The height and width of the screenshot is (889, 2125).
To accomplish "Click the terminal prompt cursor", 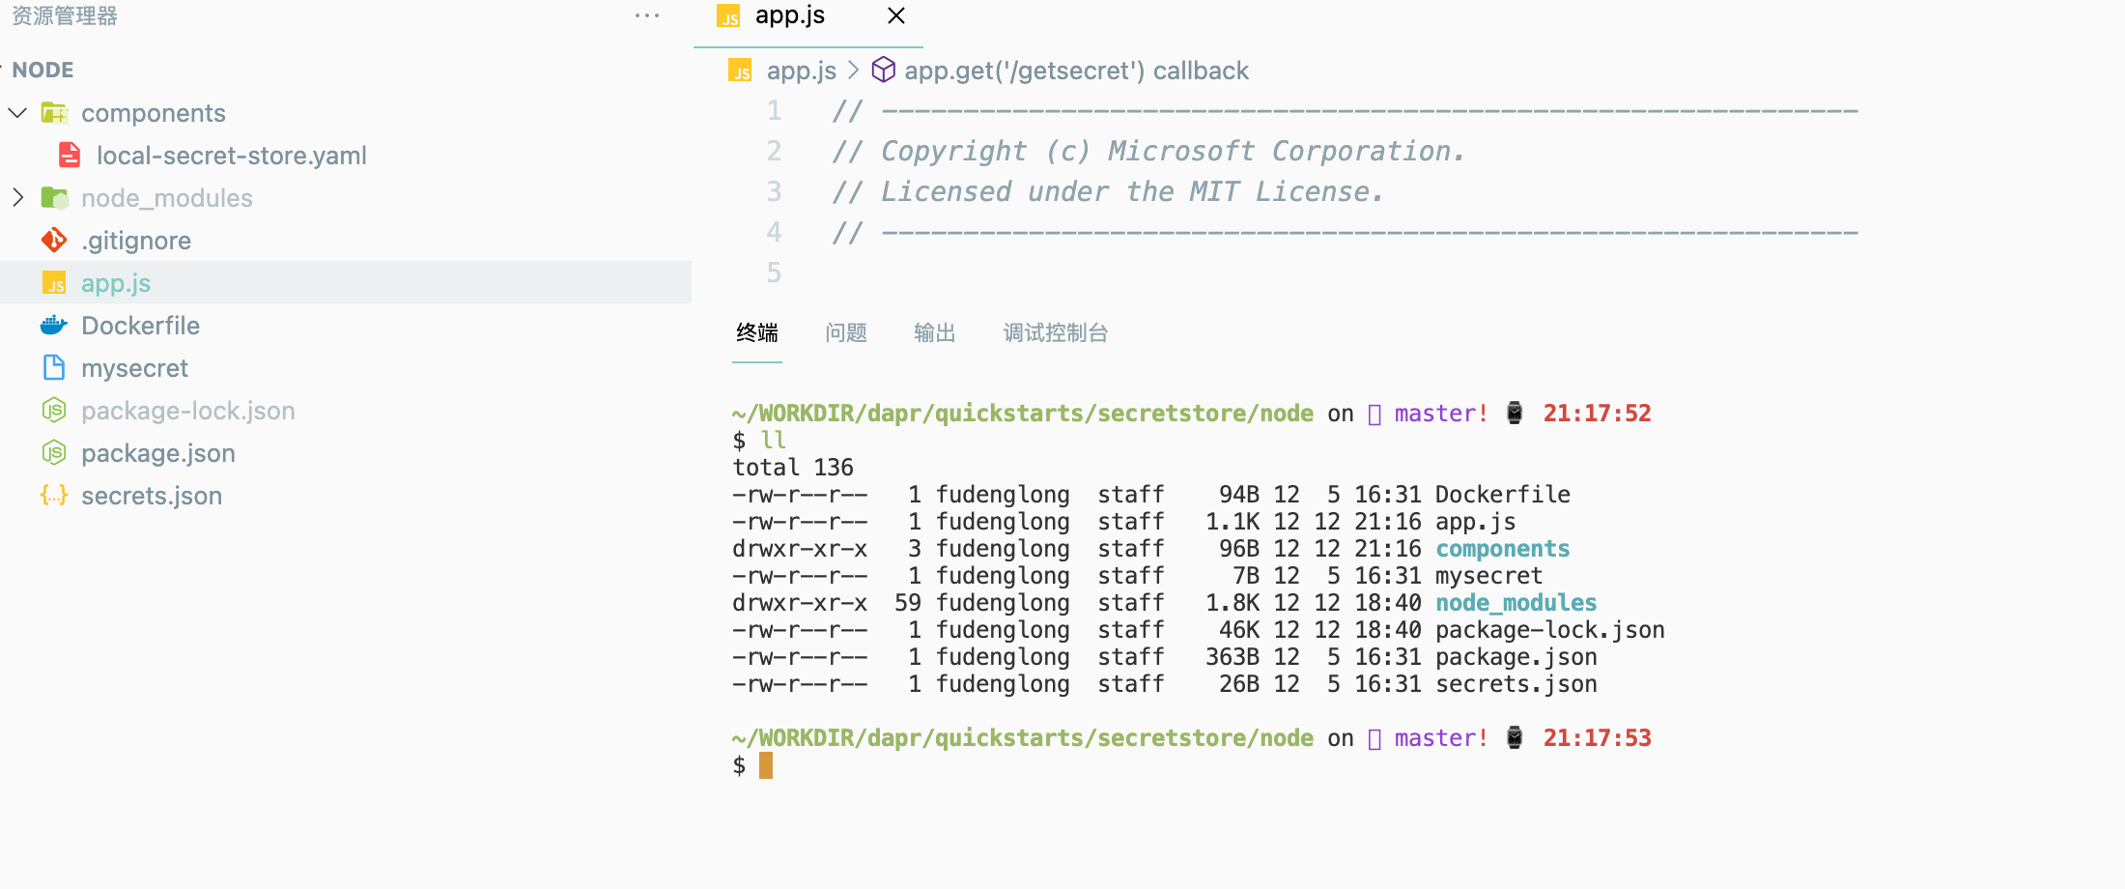I will 766,766.
